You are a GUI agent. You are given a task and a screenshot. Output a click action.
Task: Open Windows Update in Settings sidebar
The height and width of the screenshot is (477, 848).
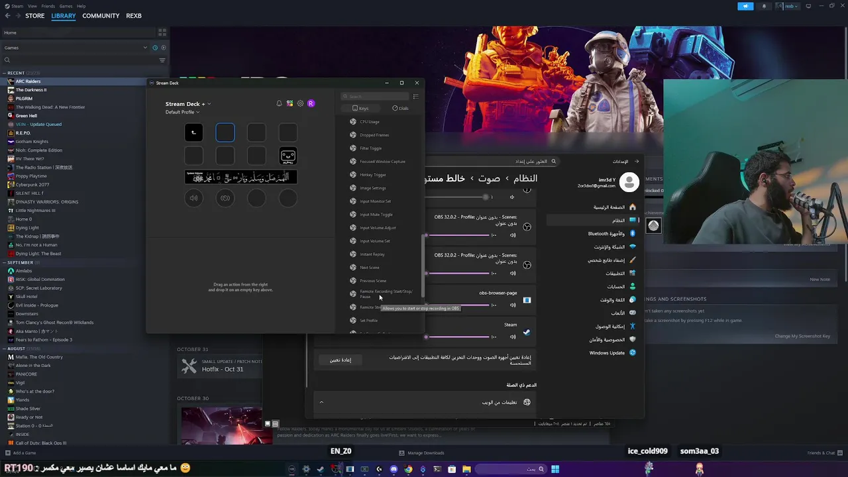click(612, 353)
